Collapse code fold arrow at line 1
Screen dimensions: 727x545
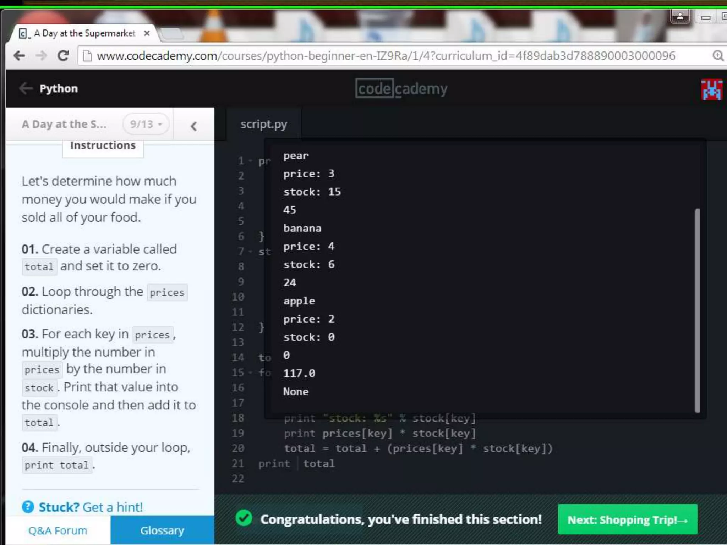point(251,161)
